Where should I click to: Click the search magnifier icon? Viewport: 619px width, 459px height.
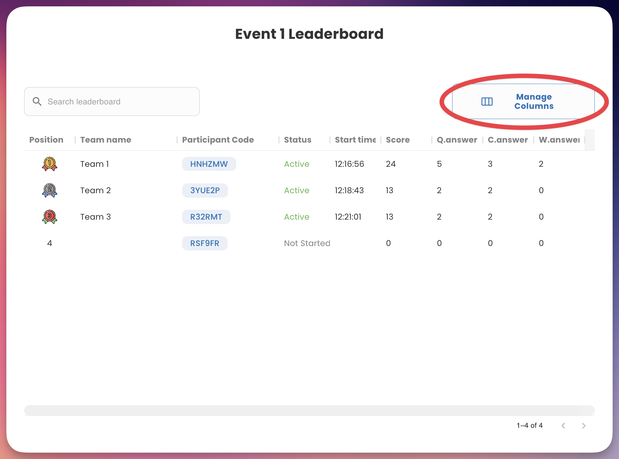click(x=37, y=102)
